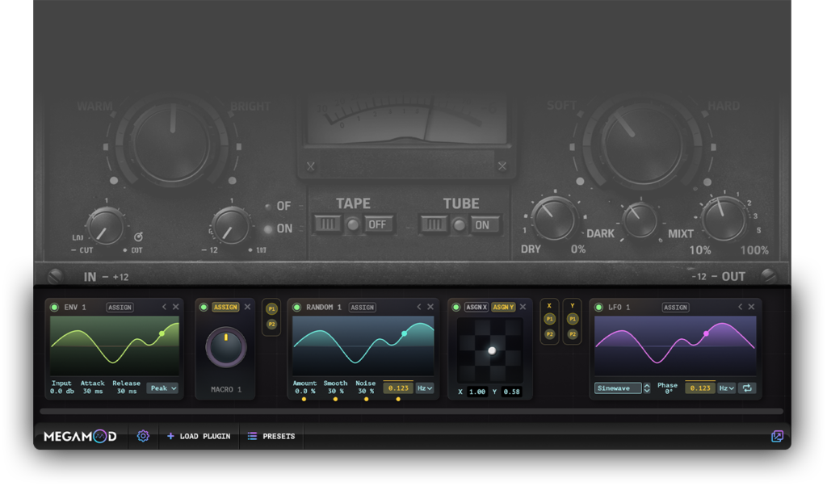Switch the TUBE ON toggle
Image resolution: width=827 pixels, height=486 pixels.
pyautogui.click(x=482, y=225)
